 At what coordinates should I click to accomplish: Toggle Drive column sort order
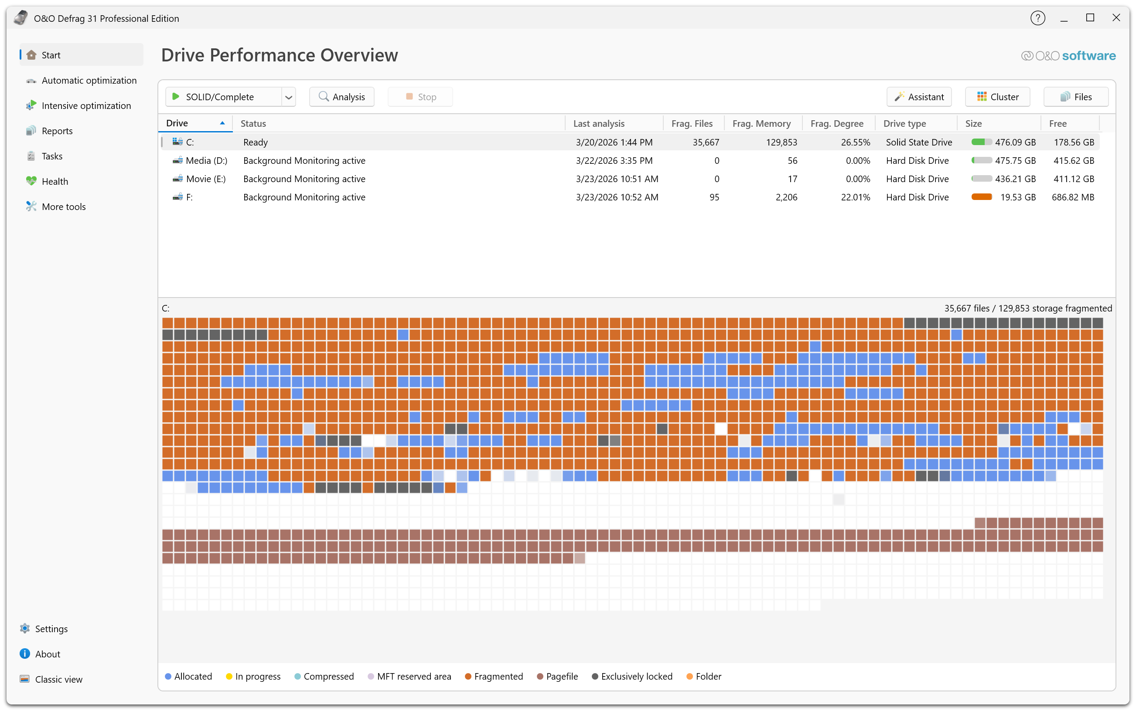click(195, 123)
